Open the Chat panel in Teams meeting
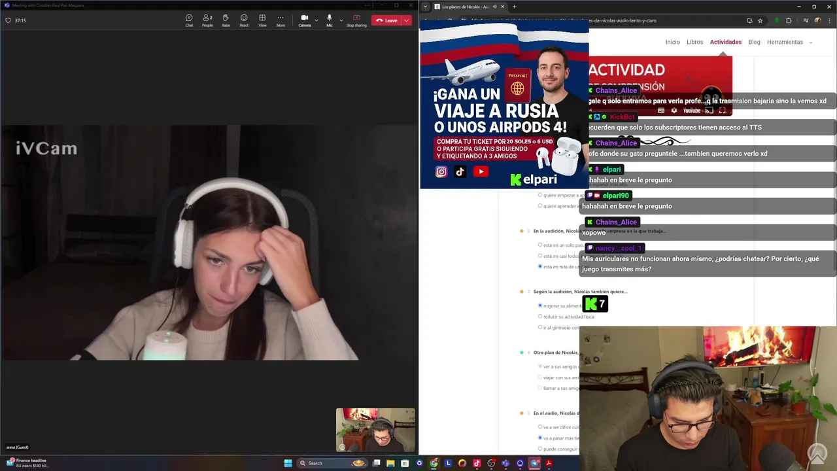 pos(189,20)
